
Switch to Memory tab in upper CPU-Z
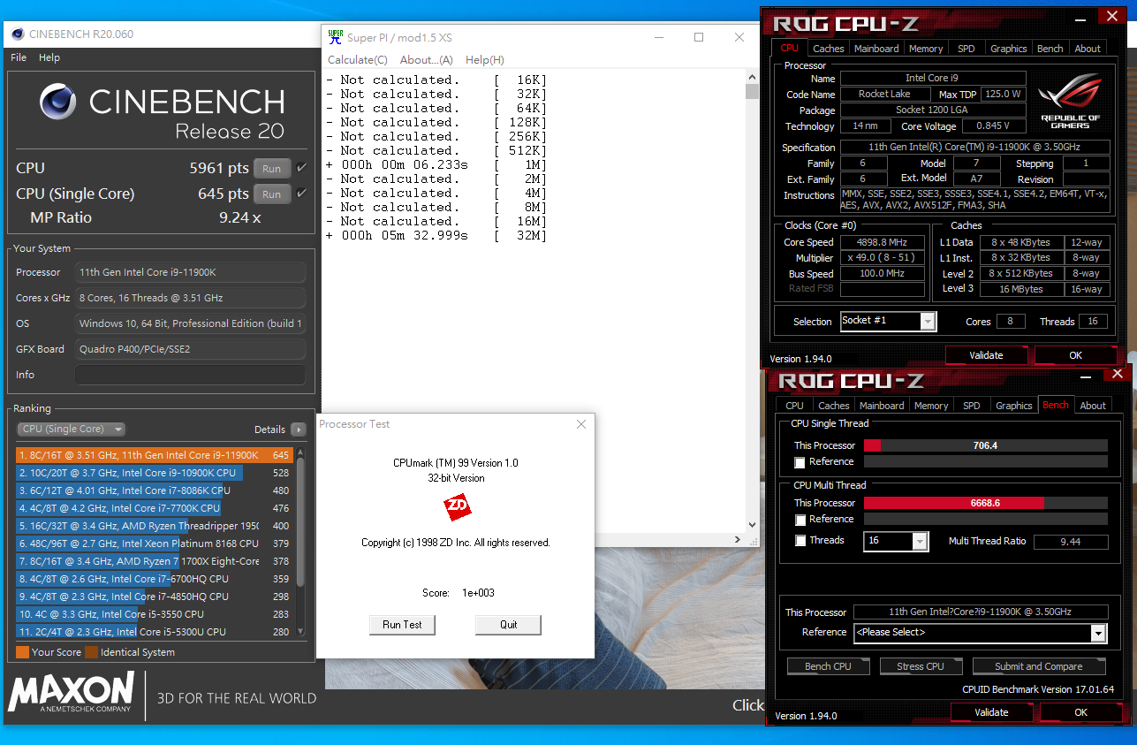(926, 49)
